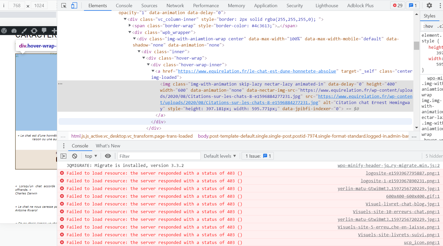Open the logosite-e1593967795887.png source link
The height and width of the screenshot is (246, 443).
tap(402, 173)
